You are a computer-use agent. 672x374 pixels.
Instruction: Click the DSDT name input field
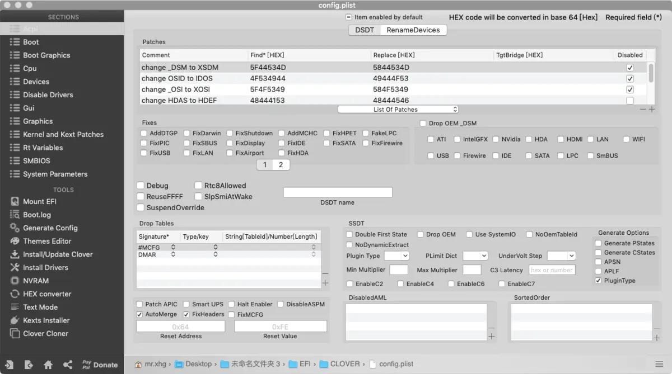[337, 192]
